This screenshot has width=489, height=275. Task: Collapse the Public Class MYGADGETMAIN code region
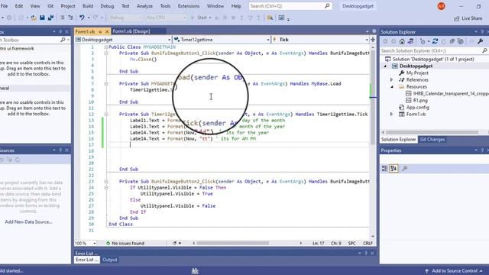click(106, 47)
